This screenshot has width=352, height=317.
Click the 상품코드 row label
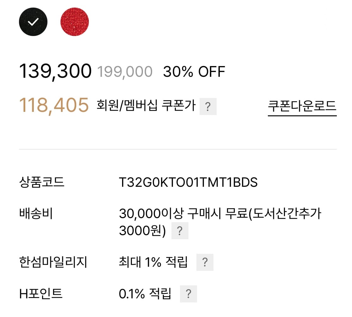coord(41,183)
